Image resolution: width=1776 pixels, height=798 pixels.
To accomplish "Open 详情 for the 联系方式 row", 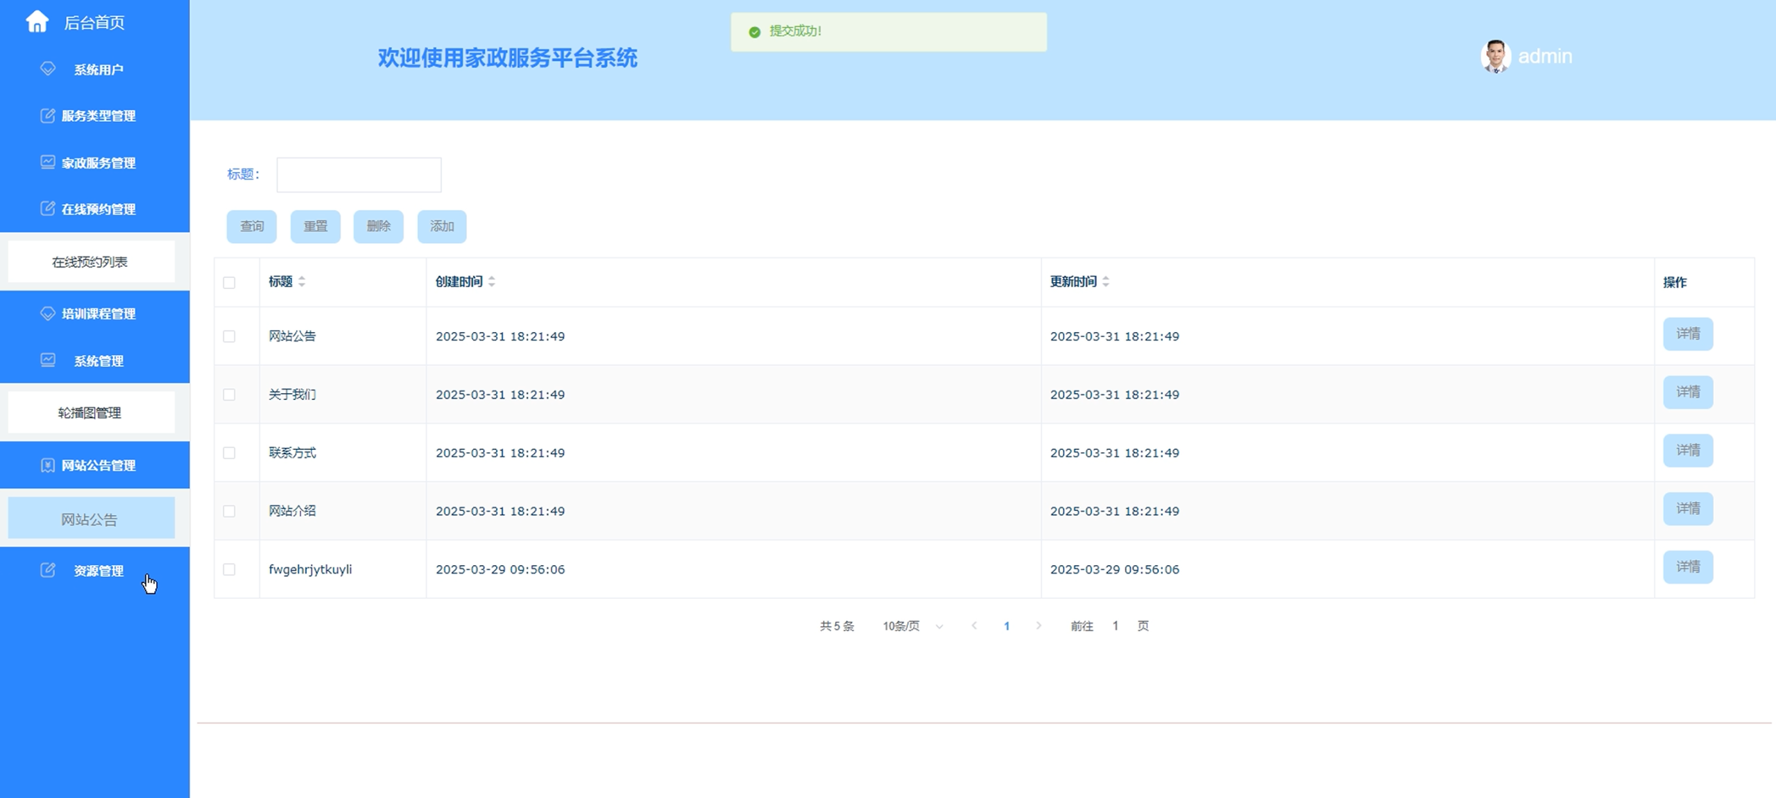I will pos(1689,450).
